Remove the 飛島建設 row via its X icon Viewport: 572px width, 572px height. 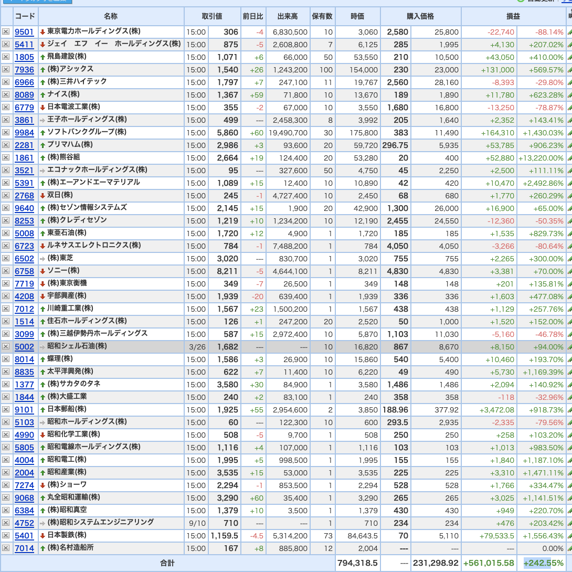[x=5, y=57]
